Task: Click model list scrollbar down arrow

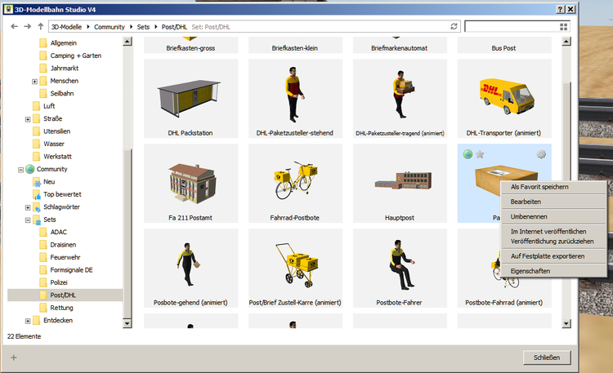Action: (x=566, y=323)
